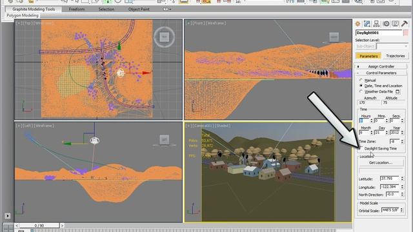Open the Object Paint ribbon tab
413x232 pixels.
click(x=139, y=9)
